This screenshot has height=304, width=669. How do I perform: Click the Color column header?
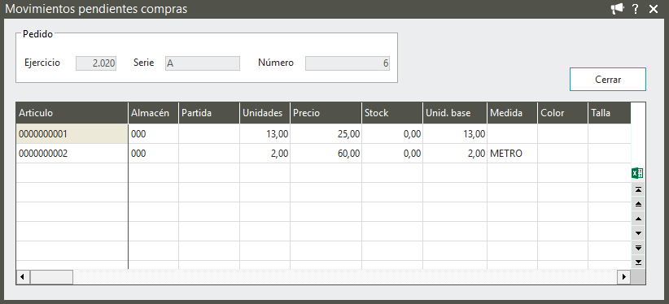tap(562, 113)
